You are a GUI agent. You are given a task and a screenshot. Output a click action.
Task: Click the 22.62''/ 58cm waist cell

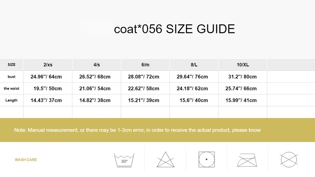click(145, 88)
